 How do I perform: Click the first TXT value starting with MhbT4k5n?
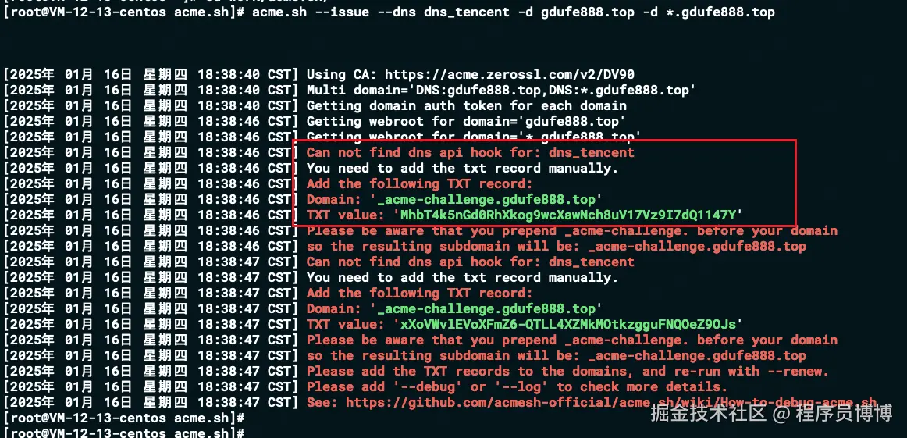[568, 215]
